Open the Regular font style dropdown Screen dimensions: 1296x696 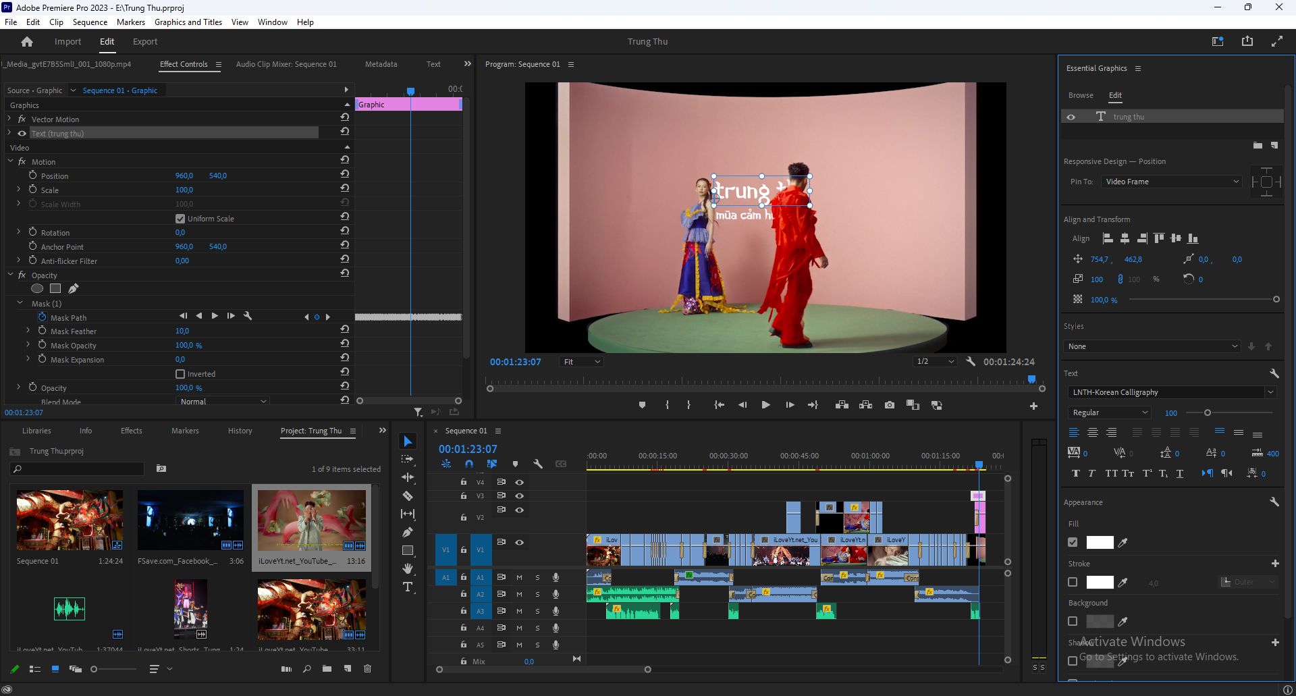pos(1109,412)
